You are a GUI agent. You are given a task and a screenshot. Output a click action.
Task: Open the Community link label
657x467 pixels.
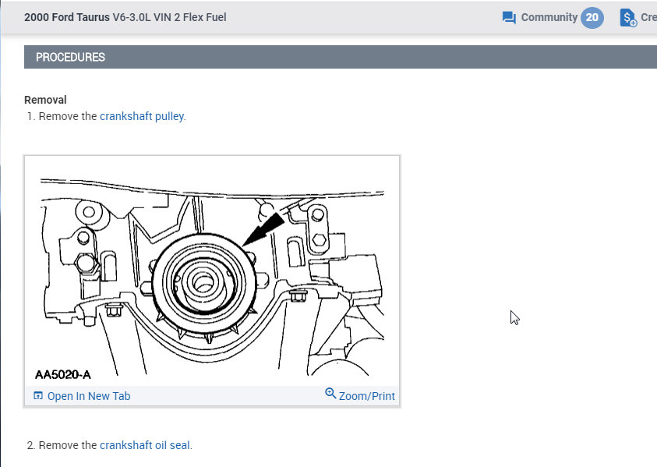click(x=549, y=17)
